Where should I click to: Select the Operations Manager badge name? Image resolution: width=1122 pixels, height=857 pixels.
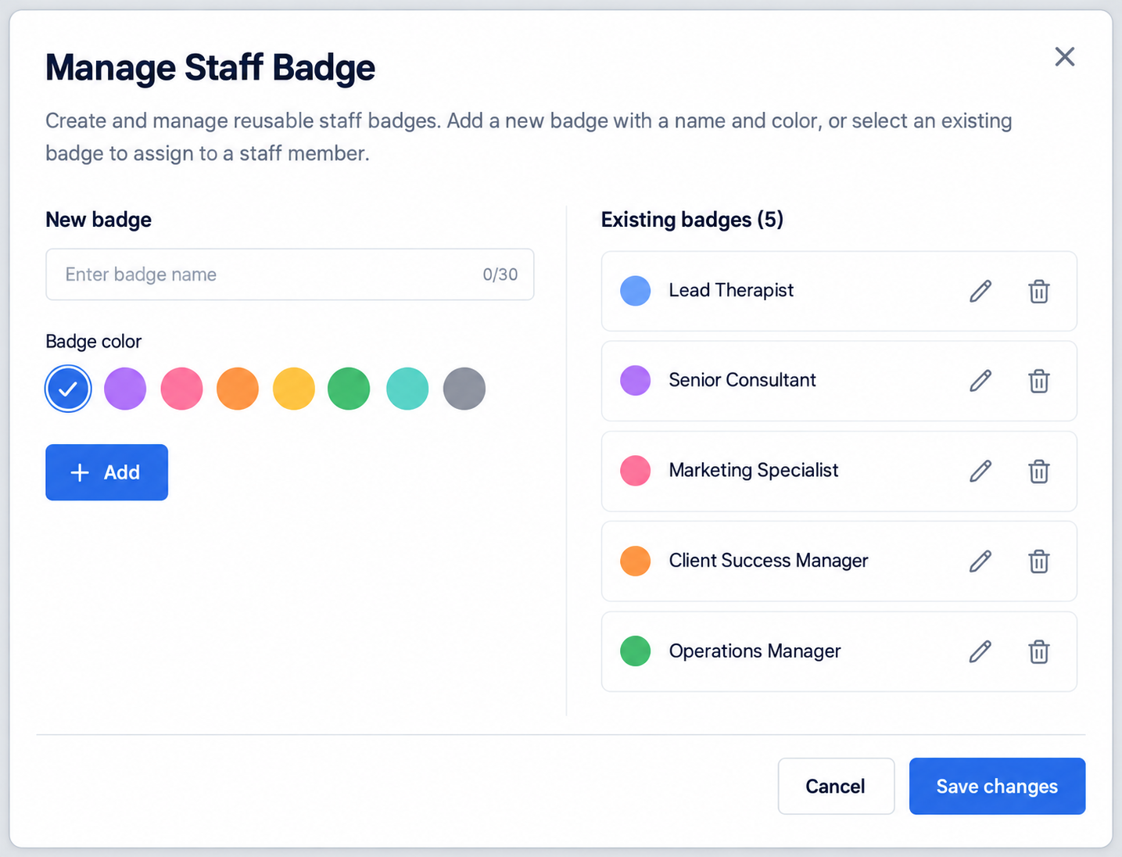pyautogui.click(x=755, y=651)
